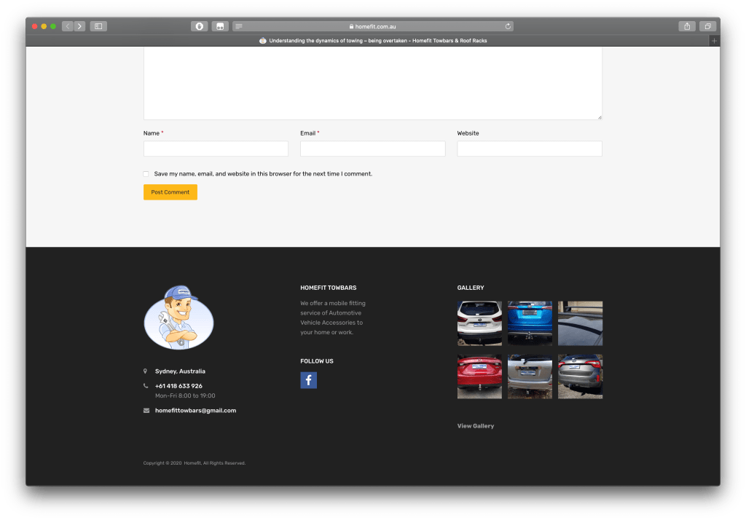Click the Homefit mechanic mascot logo
The height and width of the screenshot is (520, 746).
tap(178, 318)
